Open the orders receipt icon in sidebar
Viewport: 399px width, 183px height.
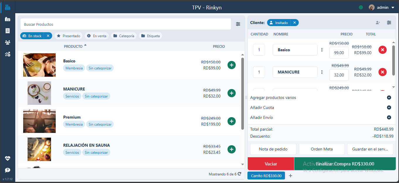[8, 31]
